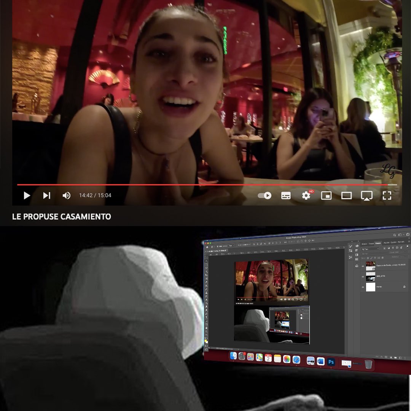The image size is (411, 411).
Task: Click the lock icon on Fondo layer
Action: pos(404,287)
